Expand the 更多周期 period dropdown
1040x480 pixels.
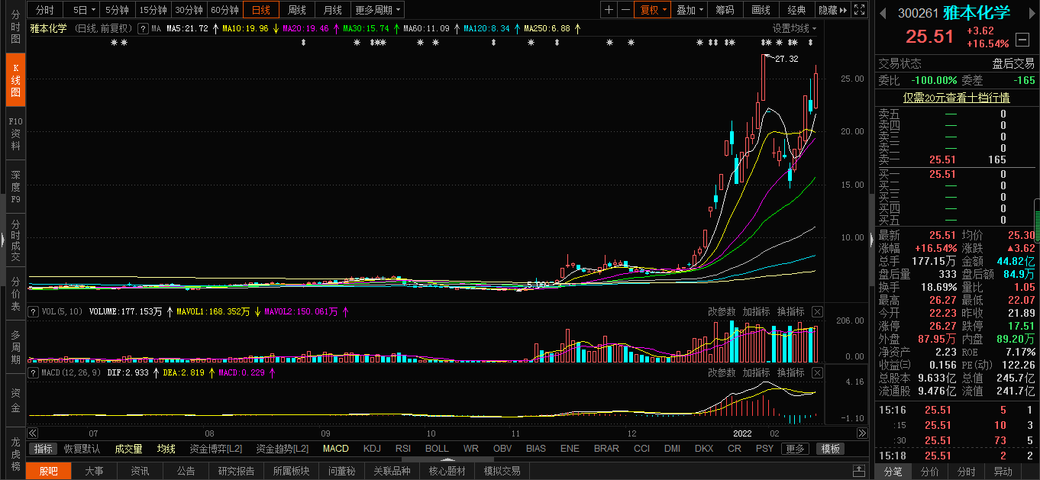click(x=379, y=10)
